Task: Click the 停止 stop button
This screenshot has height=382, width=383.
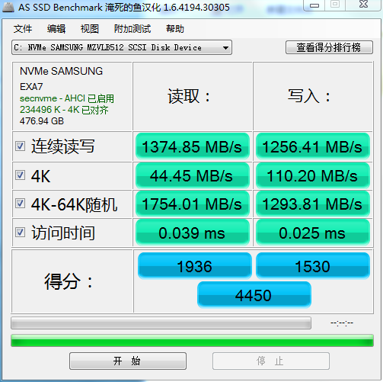Action: 271,361
